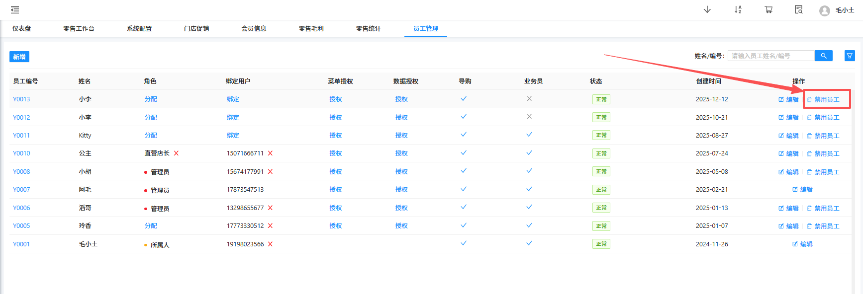Viewport: 863px width, 294px height.
Task: Remove 直营店长 role with red X
Action: click(x=176, y=153)
